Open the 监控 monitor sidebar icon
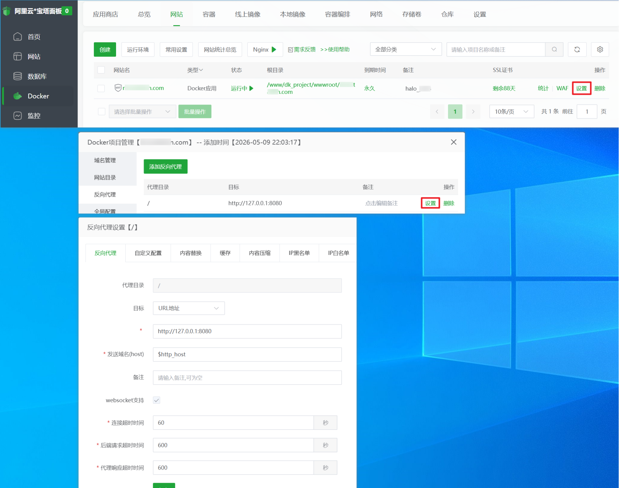This screenshot has height=488, width=619. point(18,116)
